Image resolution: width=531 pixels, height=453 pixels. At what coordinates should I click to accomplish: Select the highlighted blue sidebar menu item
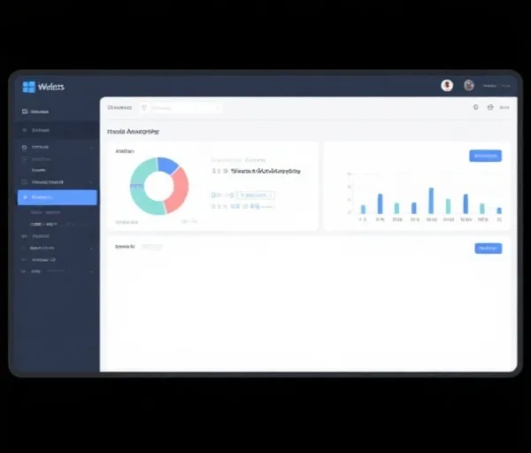point(58,197)
